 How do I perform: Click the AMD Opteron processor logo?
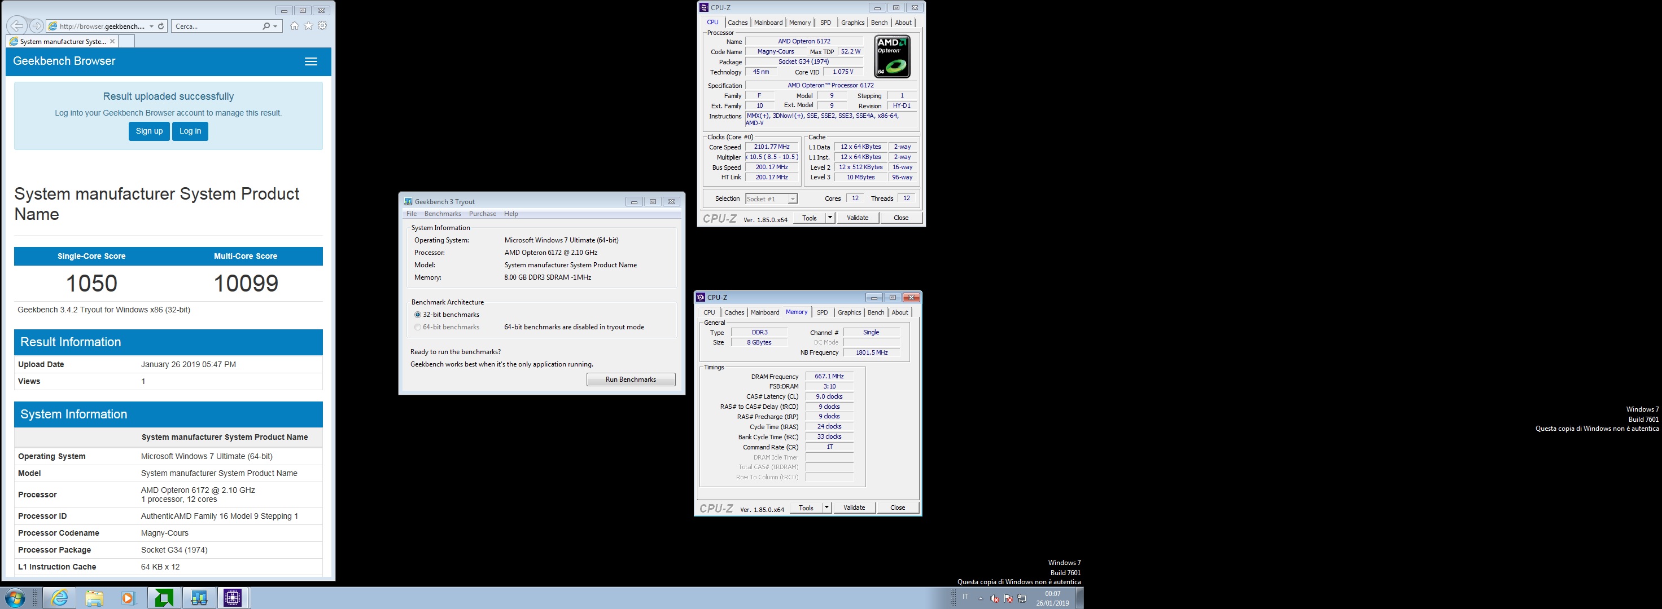click(x=893, y=57)
